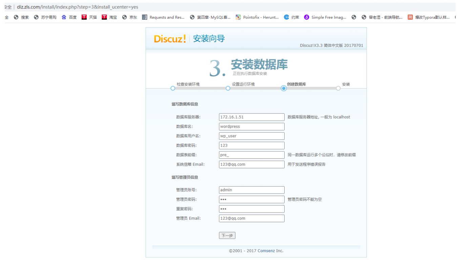The image size is (457, 260).
Task: Click the 数据库用户名: label
Action: click(188, 136)
